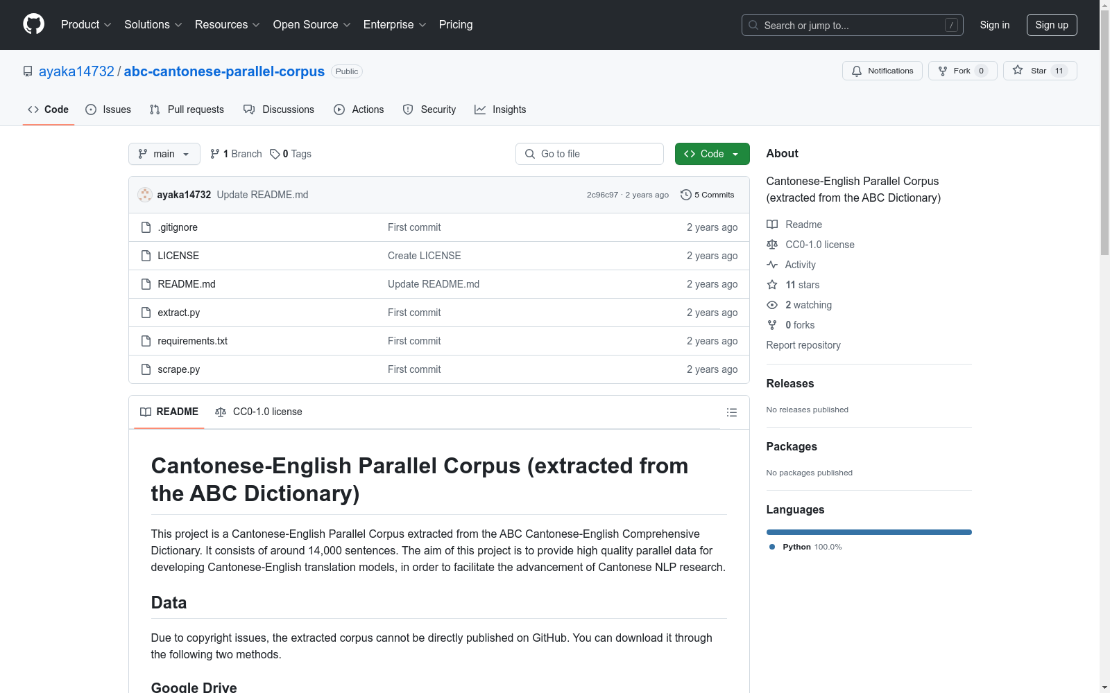Open the abc-cantonese-parallel-corpus repo link
Screen dimensions: 1110x693
click(224, 71)
